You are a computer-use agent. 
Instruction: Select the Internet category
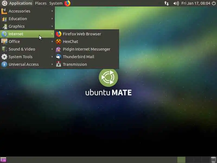[27, 34]
